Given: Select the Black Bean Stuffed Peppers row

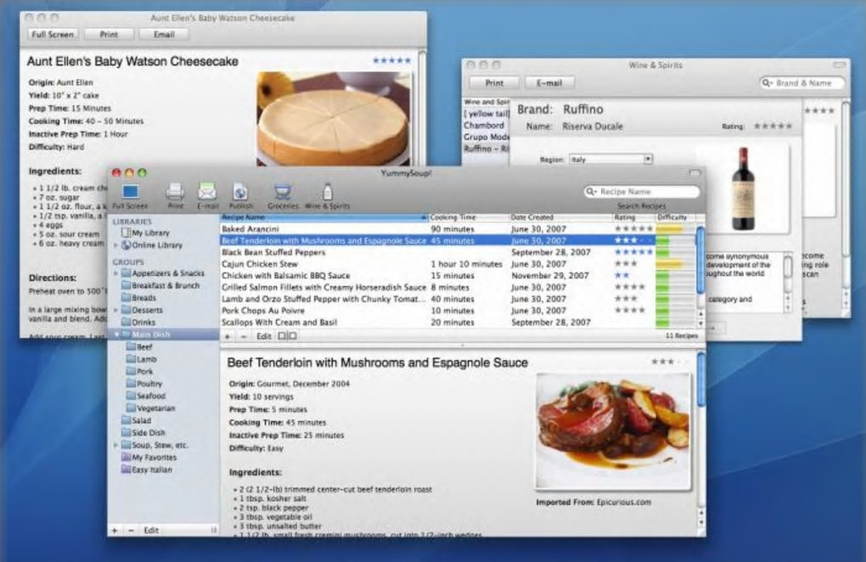Looking at the screenshot, I should [x=458, y=252].
